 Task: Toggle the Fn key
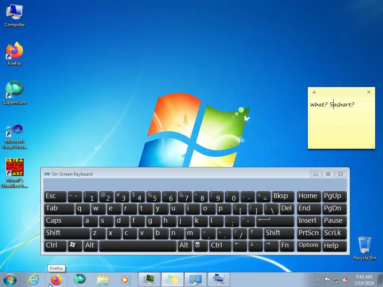coord(287,246)
